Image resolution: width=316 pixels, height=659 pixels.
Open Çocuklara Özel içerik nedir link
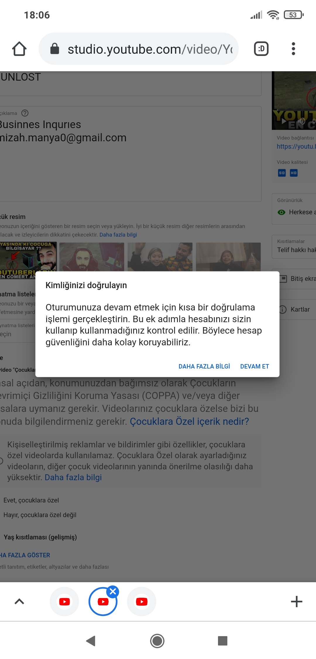click(x=189, y=421)
